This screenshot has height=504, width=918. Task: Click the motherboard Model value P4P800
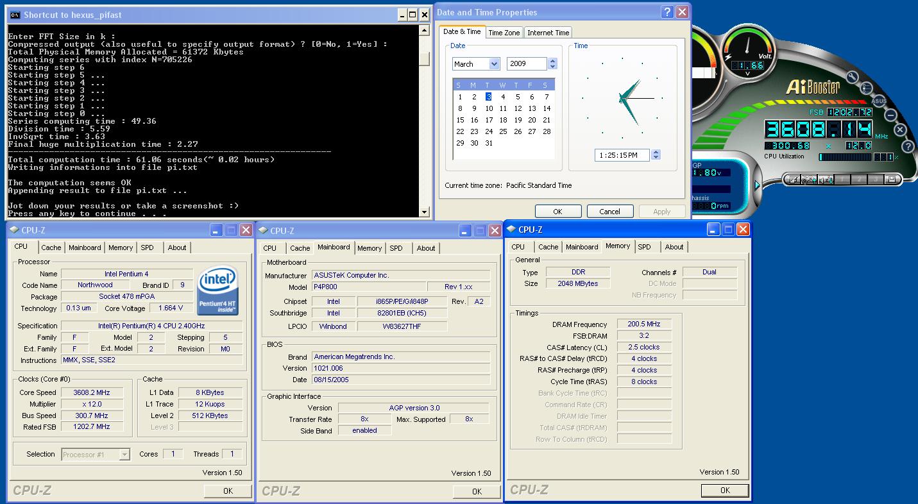click(x=368, y=287)
